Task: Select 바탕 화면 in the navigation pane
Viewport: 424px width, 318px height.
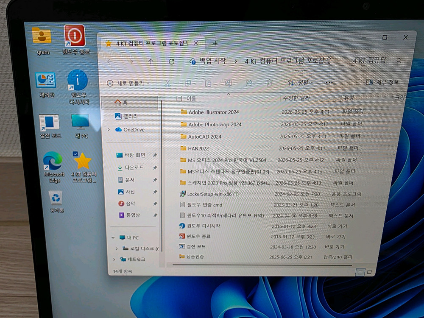Action: tap(131, 155)
